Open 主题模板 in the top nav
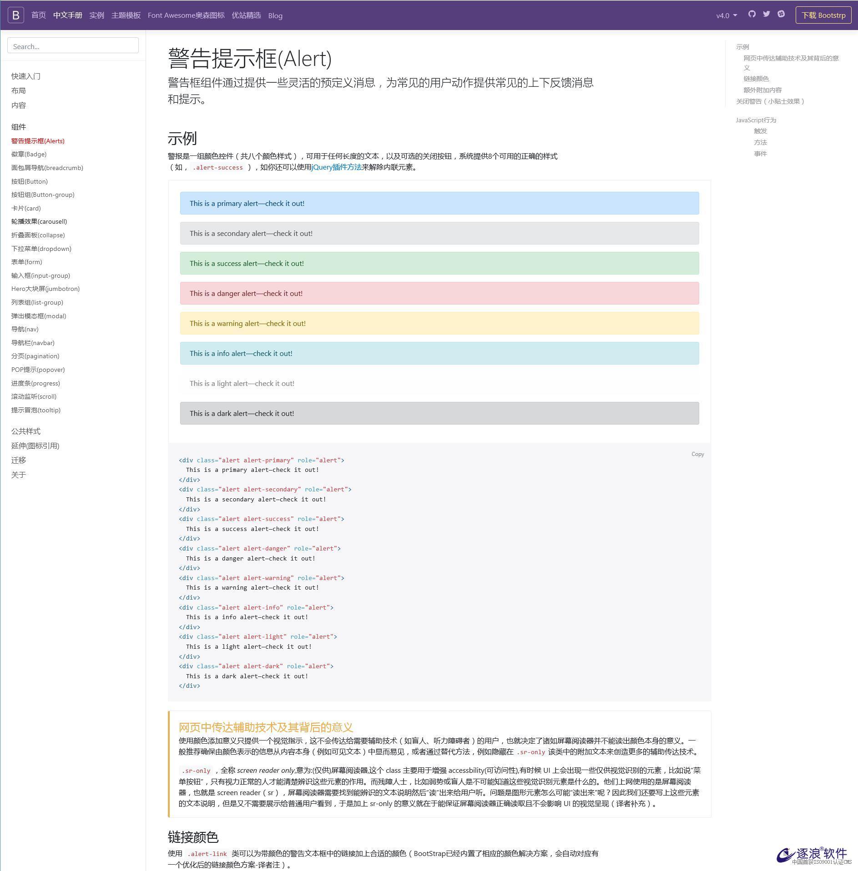The width and height of the screenshot is (858, 871). click(126, 15)
